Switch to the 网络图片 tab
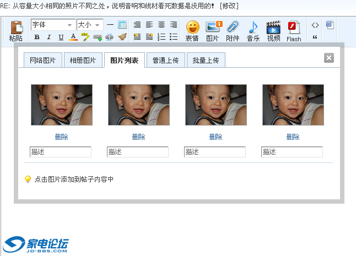The width and height of the screenshot is (356, 256). (x=42, y=60)
